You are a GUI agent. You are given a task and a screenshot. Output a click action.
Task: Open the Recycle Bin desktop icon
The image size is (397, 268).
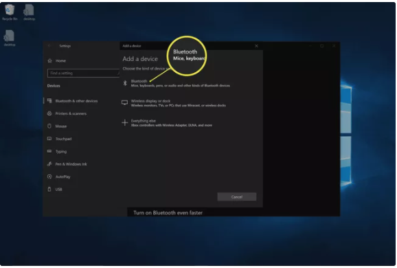tap(10, 12)
